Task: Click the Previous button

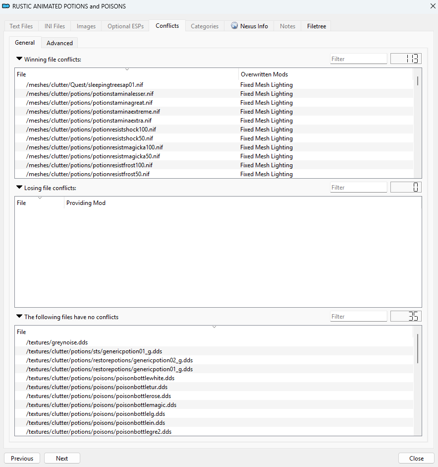Action: tap(22, 458)
